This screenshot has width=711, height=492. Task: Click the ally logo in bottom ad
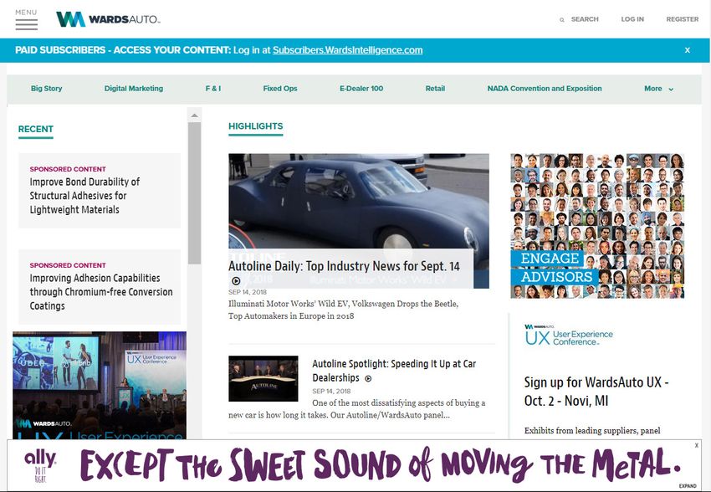pyautogui.click(x=40, y=466)
